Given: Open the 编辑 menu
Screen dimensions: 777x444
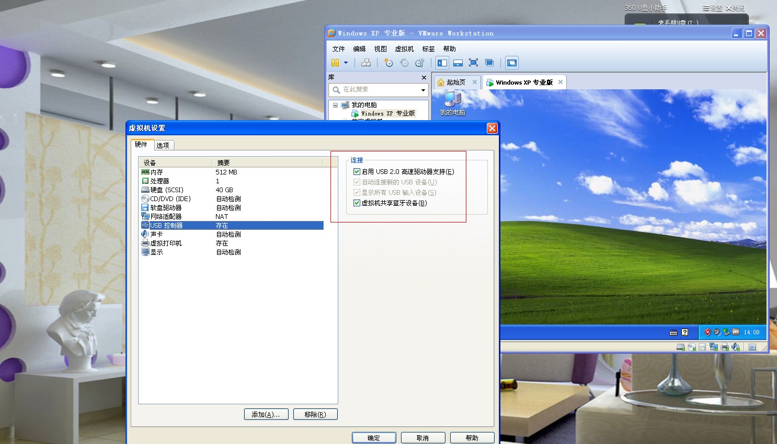Looking at the screenshot, I should tap(360, 49).
